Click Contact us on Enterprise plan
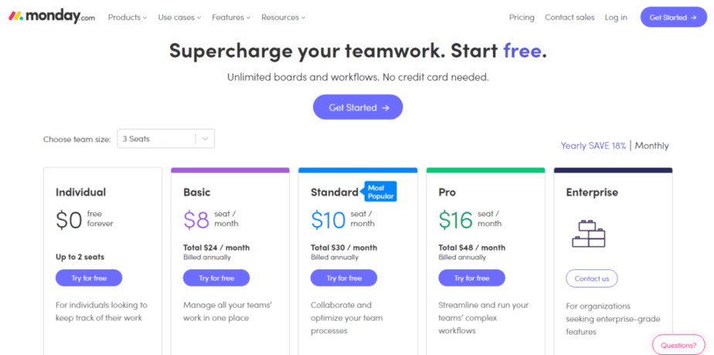This screenshot has width=714, height=355. [591, 279]
